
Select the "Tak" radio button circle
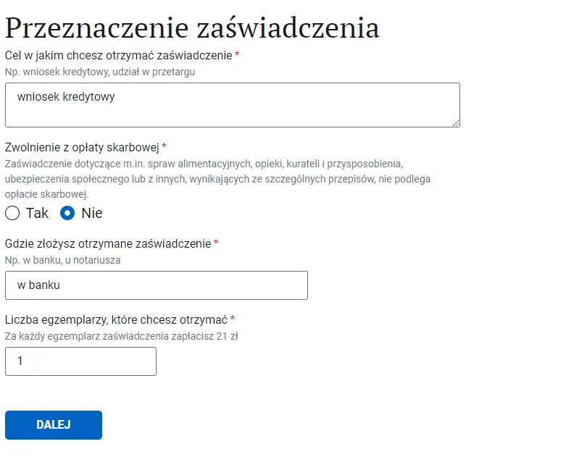pos(12,213)
